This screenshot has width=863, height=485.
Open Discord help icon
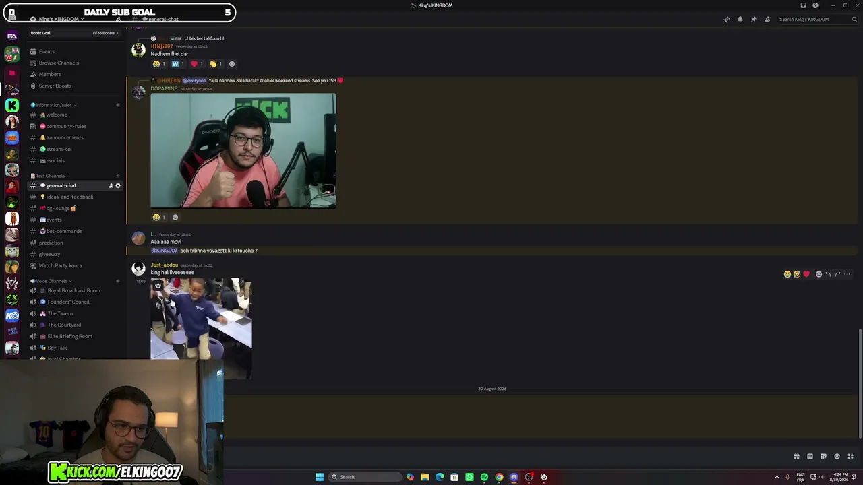coord(815,5)
